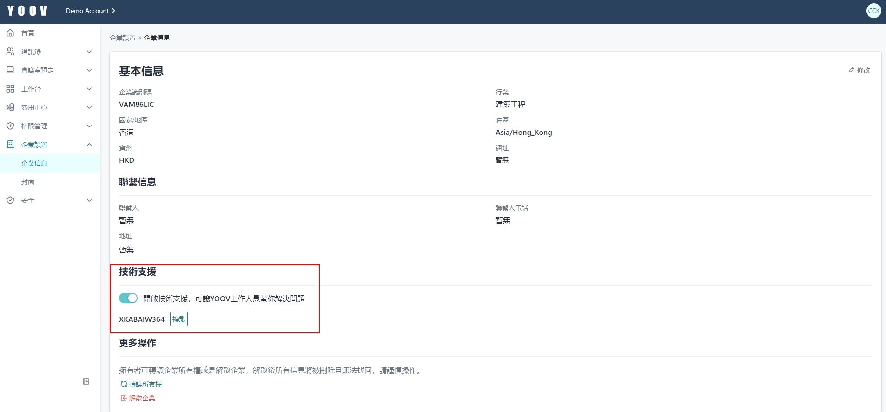Image resolution: width=886 pixels, height=412 pixels.
Task: Open the CCK user avatar
Action: (x=873, y=11)
